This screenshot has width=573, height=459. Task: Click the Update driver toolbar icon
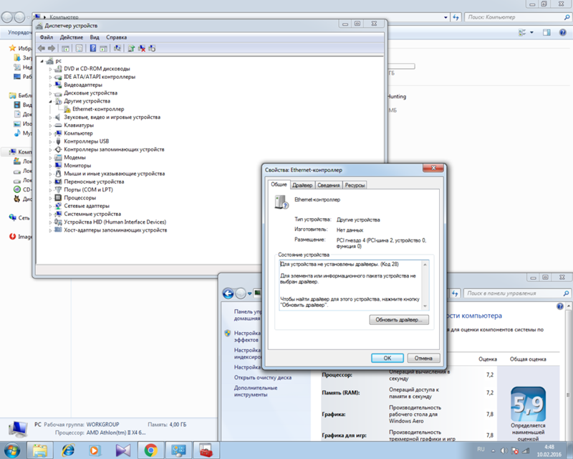(x=131, y=48)
